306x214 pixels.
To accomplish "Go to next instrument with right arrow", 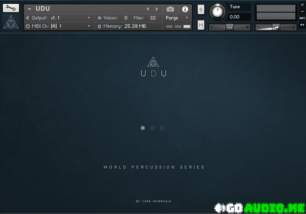I will coord(157,9).
